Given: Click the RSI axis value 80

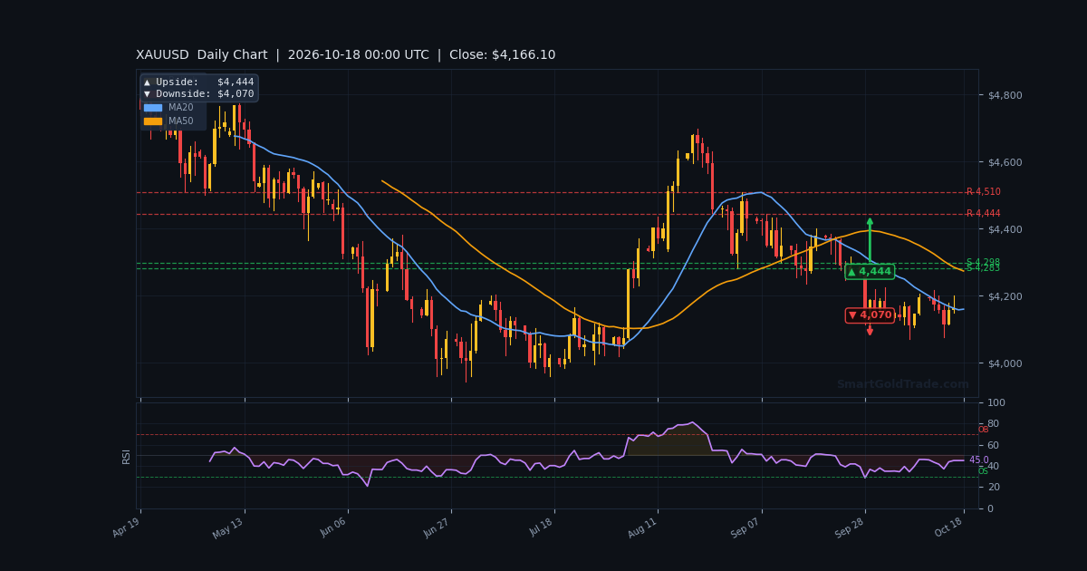Looking at the screenshot, I should [x=993, y=423].
